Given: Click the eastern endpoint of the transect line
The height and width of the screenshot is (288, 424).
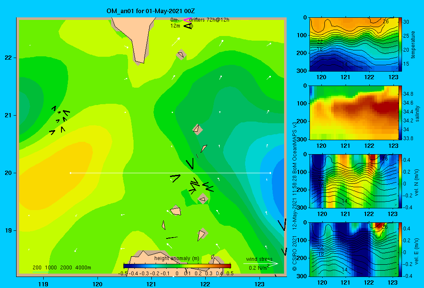Looking at the screenshot, I should 270,173.
